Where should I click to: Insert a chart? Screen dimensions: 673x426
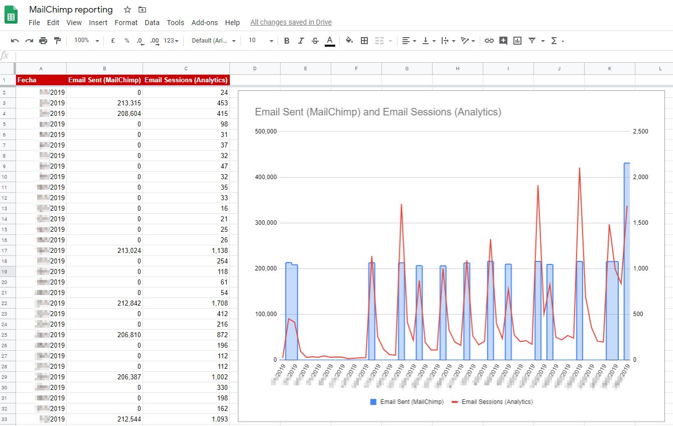517,41
